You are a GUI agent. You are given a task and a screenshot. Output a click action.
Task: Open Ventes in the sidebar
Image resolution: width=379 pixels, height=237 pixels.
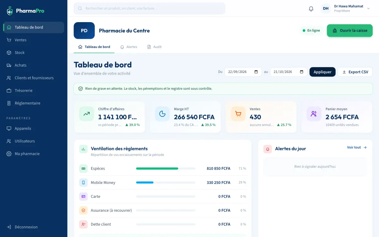33,40
